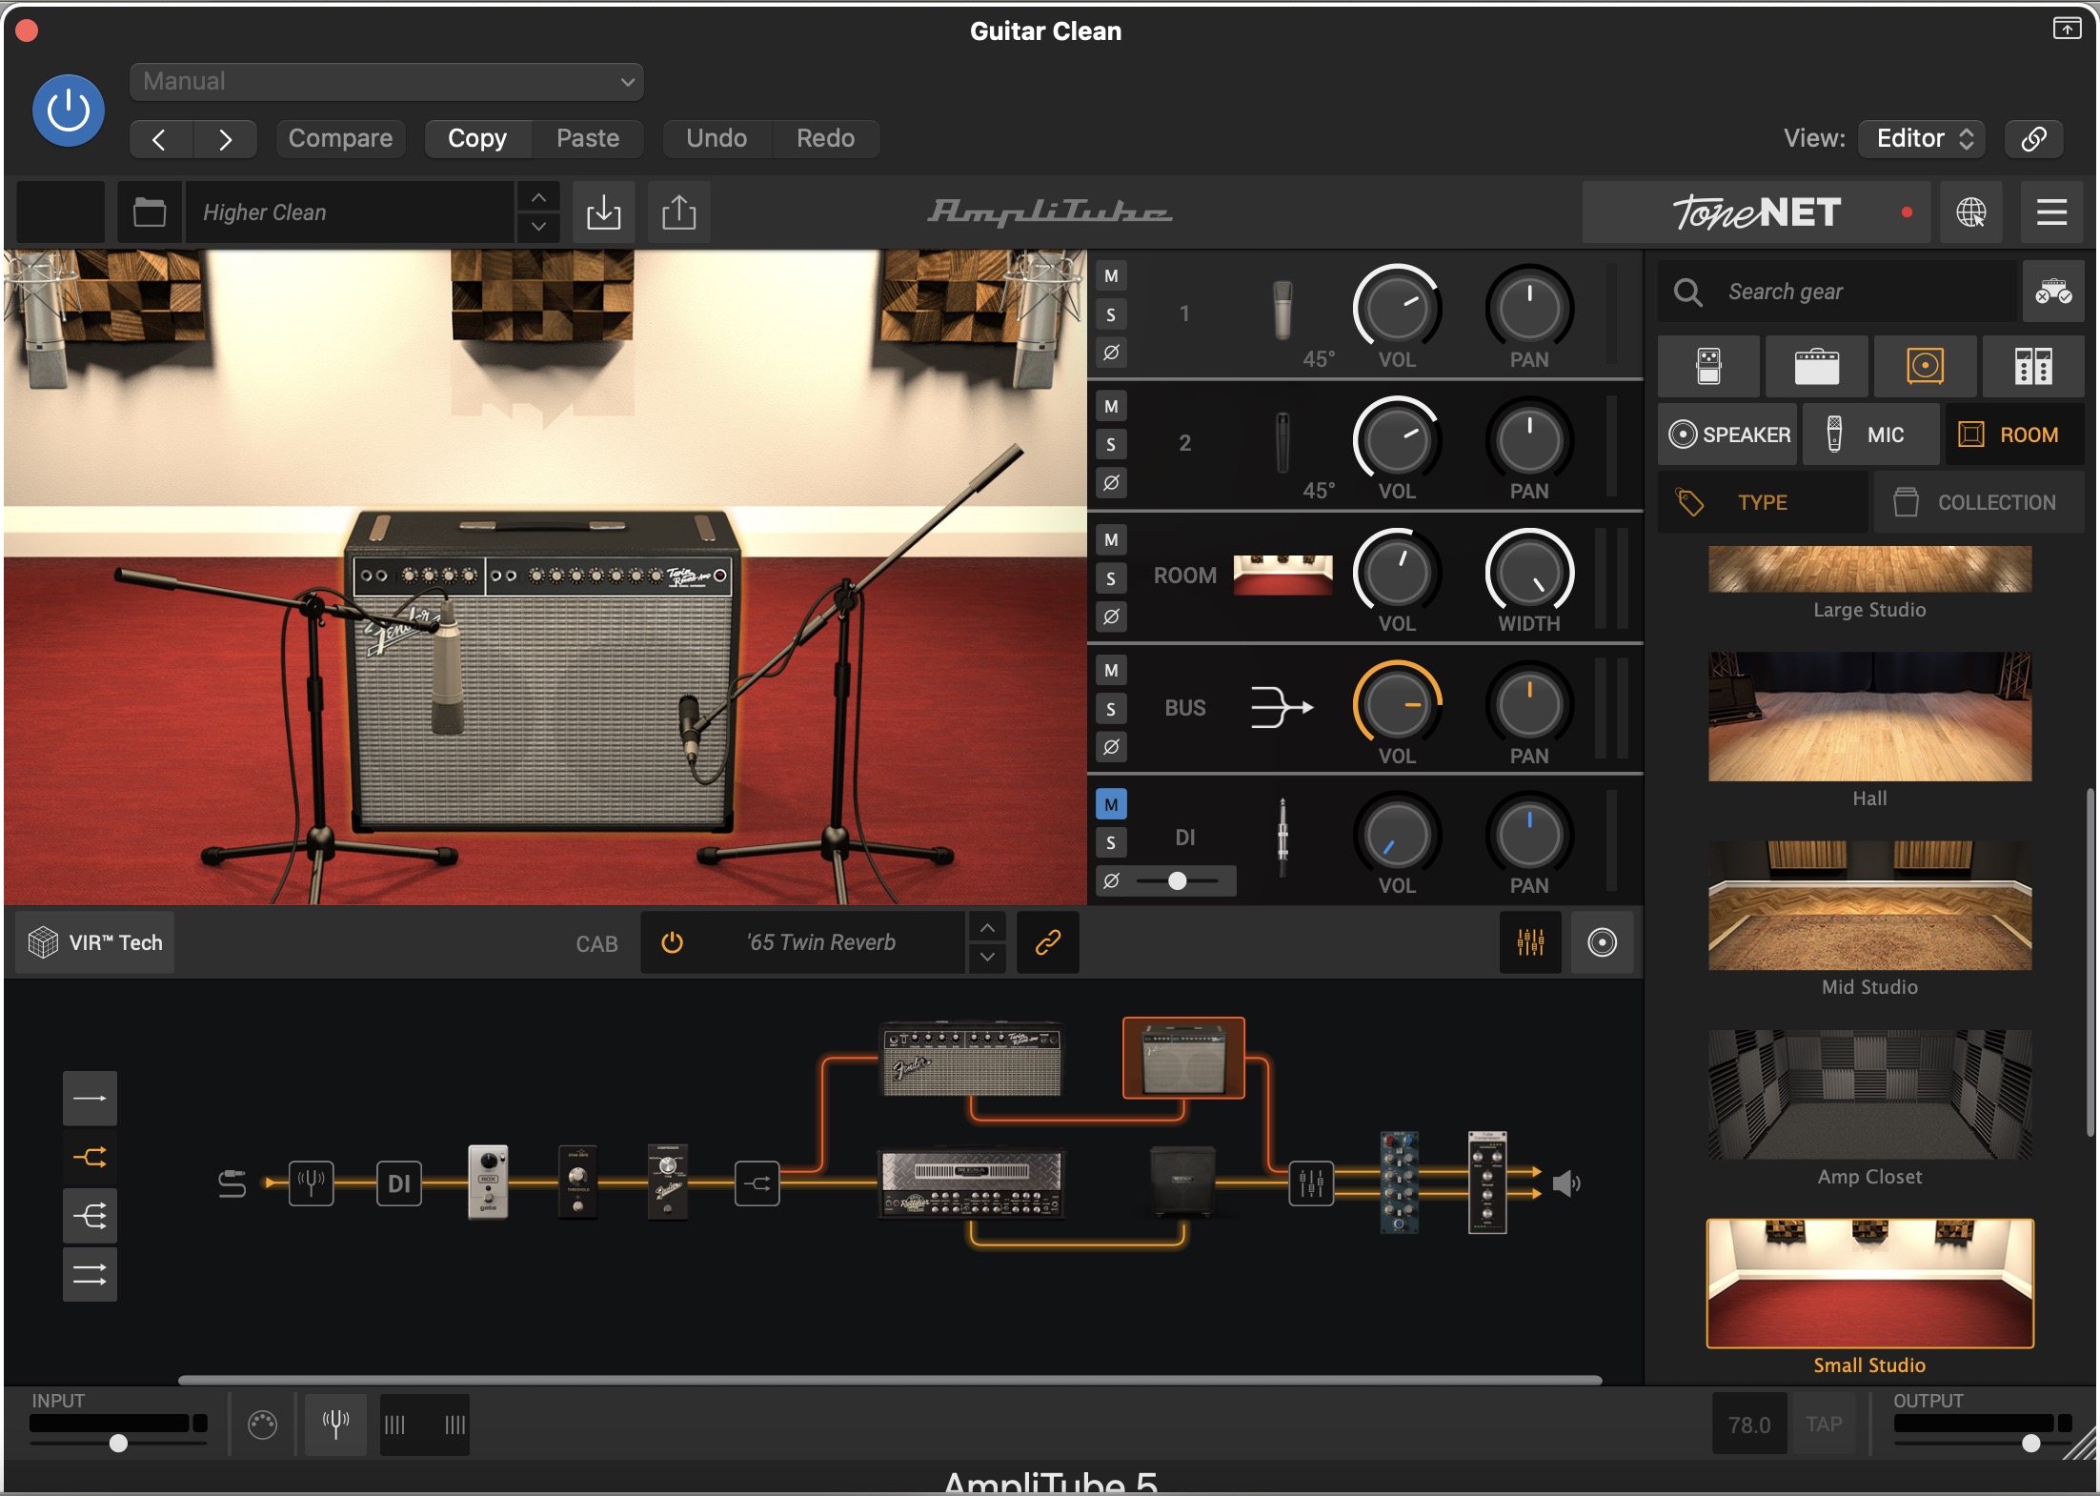Viewport: 2100px width, 1496px height.
Task: Open the hamburger main menu
Action: click(2051, 212)
